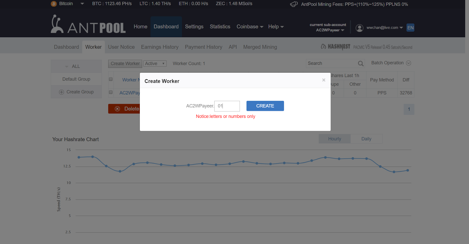Switch language with the EN button
This screenshot has height=244, width=469.
tap(410, 28)
